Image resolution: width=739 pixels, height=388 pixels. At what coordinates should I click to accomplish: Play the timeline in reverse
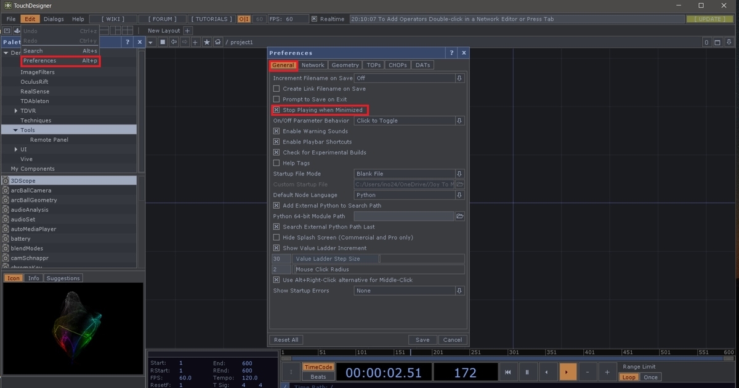pyautogui.click(x=547, y=372)
